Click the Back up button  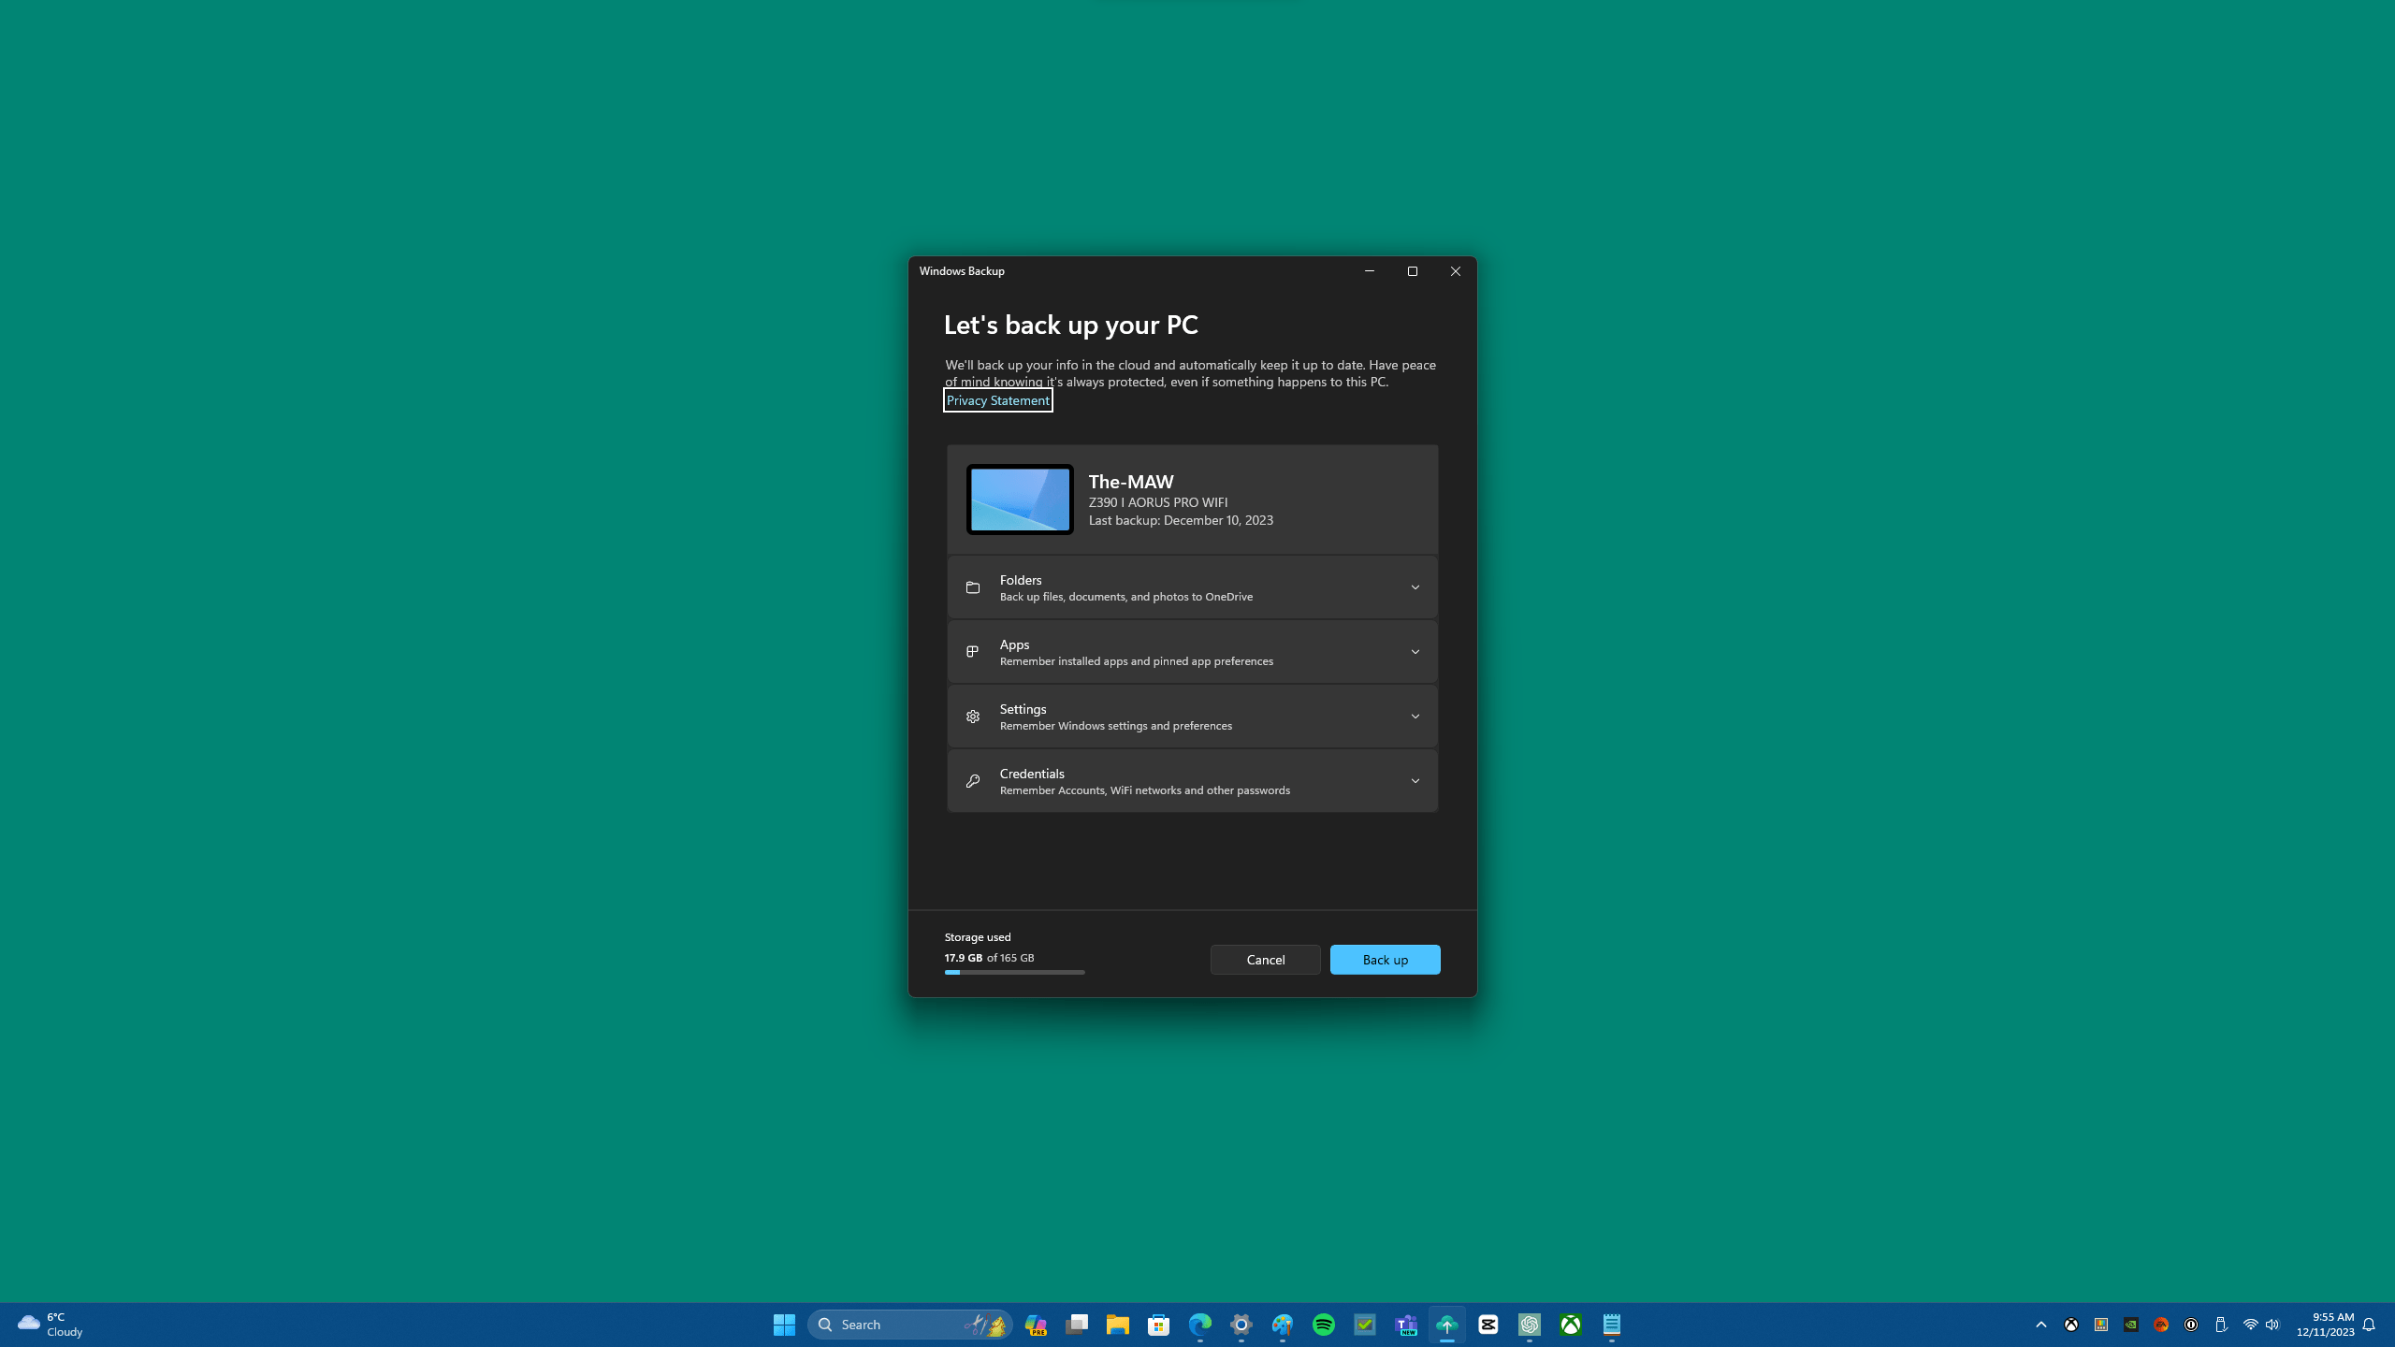point(1386,959)
